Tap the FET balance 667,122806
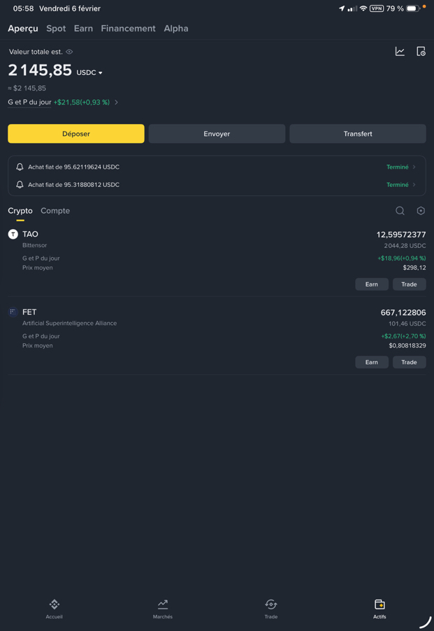434x631 pixels. click(403, 312)
